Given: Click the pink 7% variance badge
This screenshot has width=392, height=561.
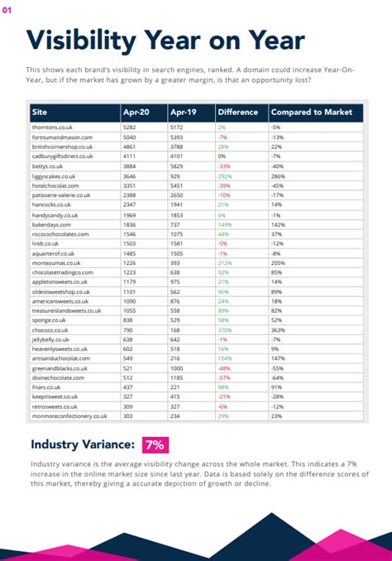Looking at the screenshot, I should (155, 445).
